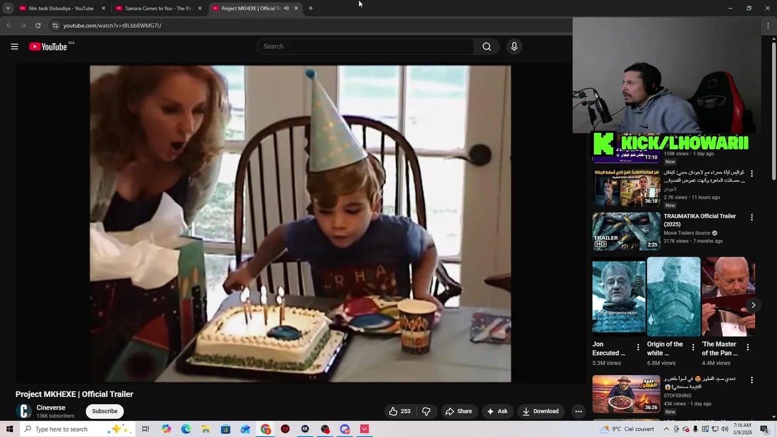Reload the page in browser toolbar

coord(38,25)
